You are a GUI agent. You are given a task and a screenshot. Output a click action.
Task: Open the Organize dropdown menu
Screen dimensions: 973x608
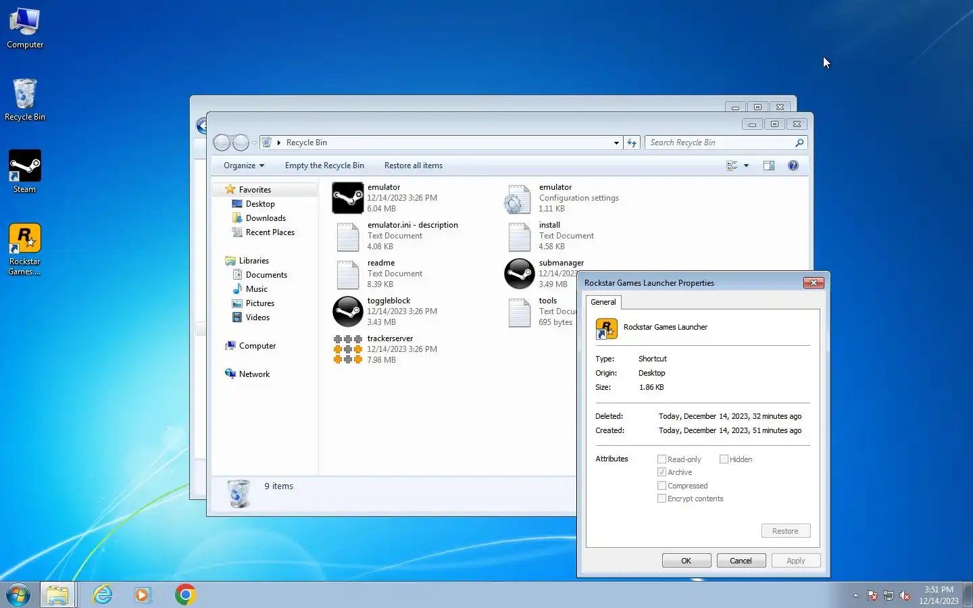pyautogui.click(x=244, y=166)
